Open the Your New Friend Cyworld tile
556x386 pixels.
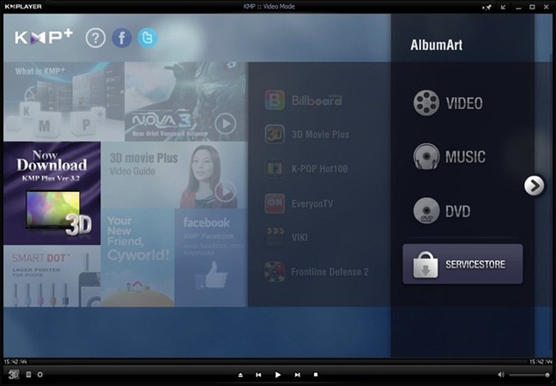tap(137, 257)
